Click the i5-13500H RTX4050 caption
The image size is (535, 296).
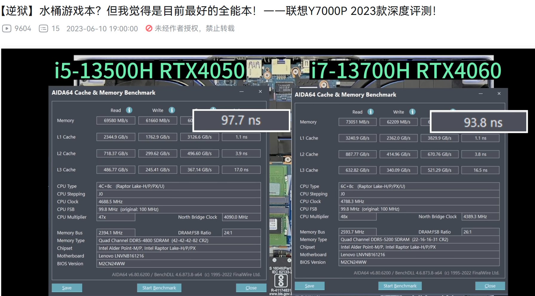pyautogui.click(x=150, y=71)
